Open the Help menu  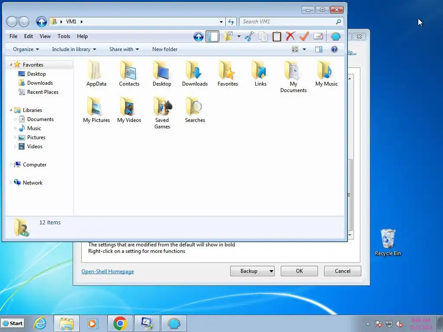pos(82,36)
